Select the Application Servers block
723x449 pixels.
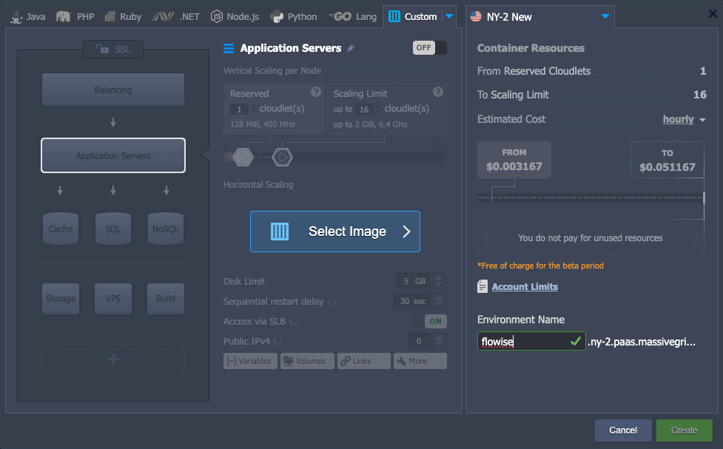113,155
